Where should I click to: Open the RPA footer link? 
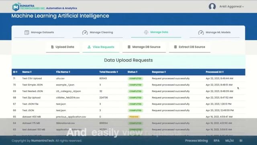coord(216,141)
